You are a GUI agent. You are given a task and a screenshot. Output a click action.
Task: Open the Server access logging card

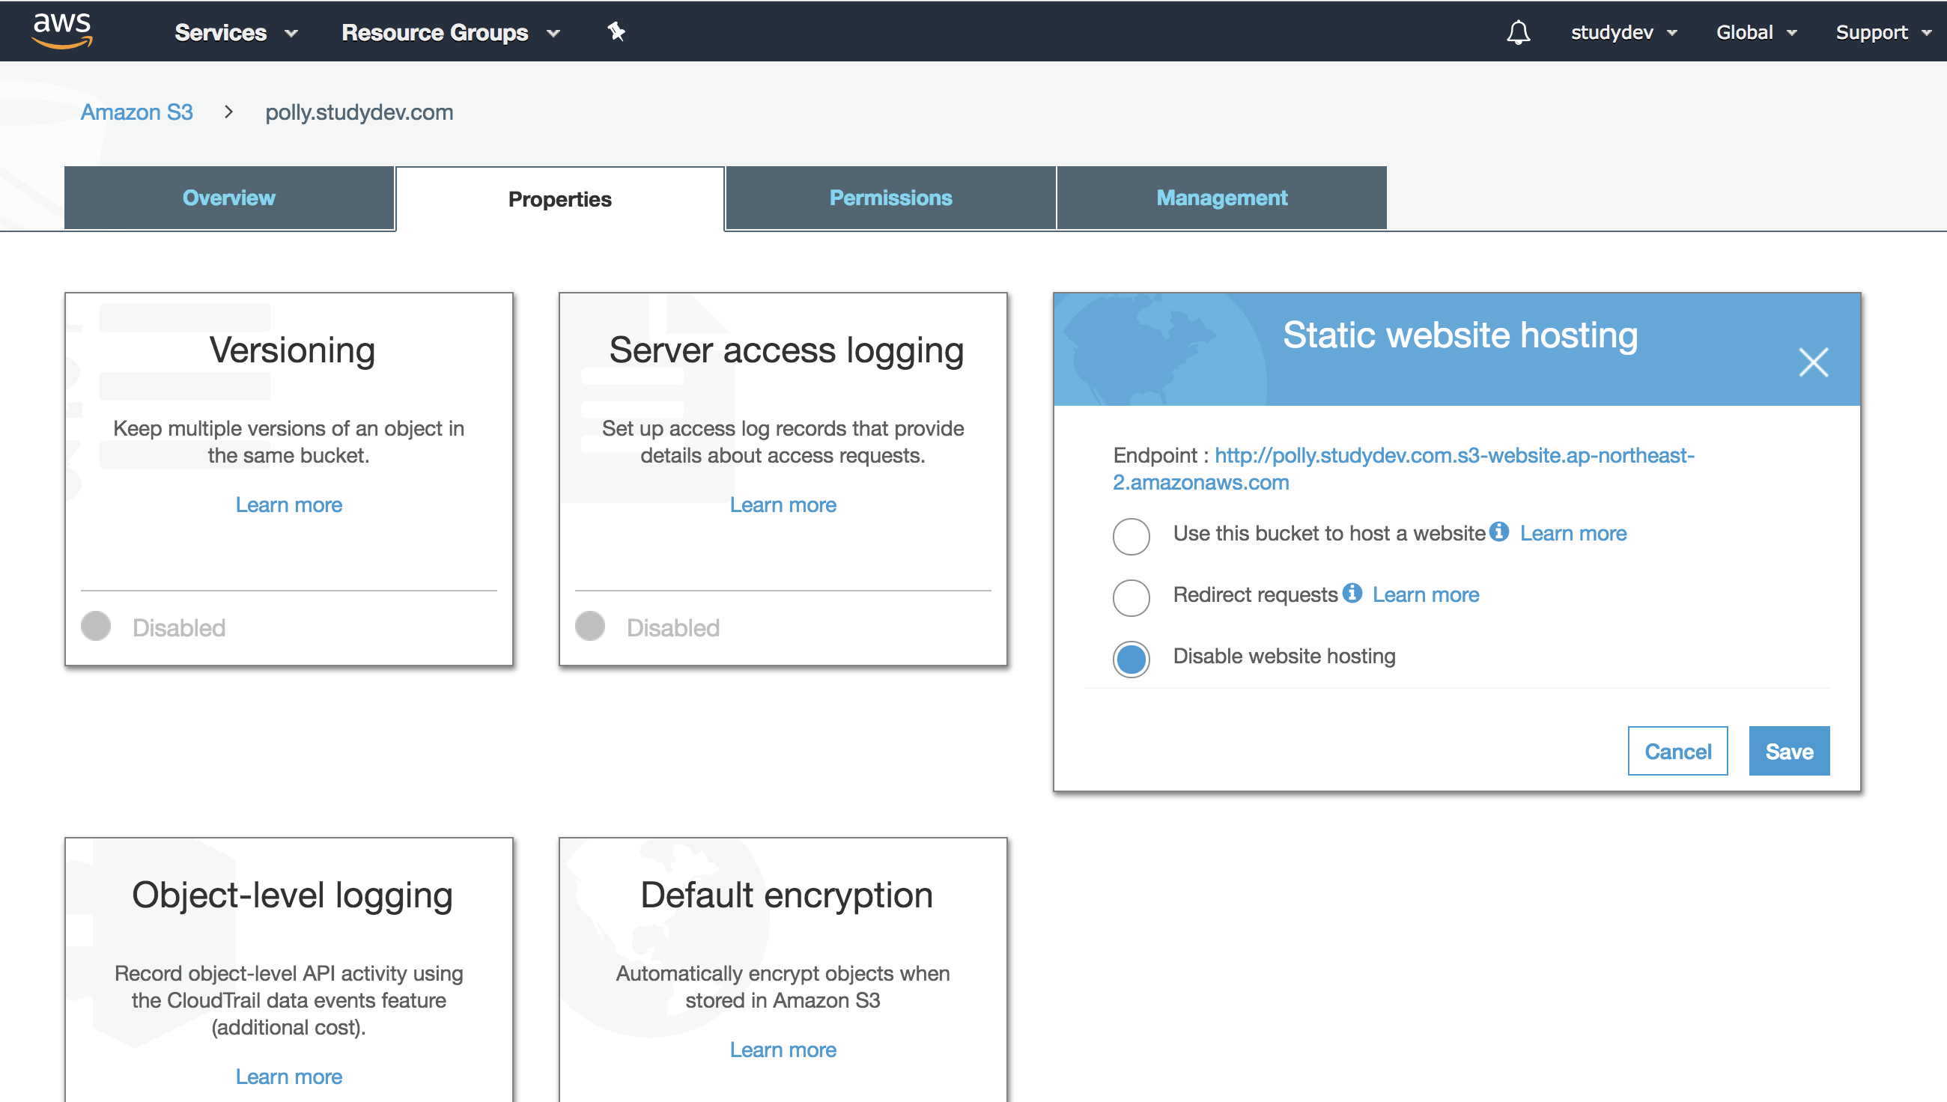[783, 478]
